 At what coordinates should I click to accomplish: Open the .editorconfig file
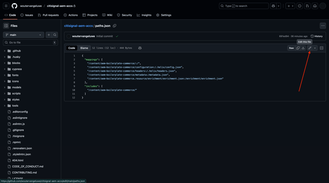[x=20, y=111]
